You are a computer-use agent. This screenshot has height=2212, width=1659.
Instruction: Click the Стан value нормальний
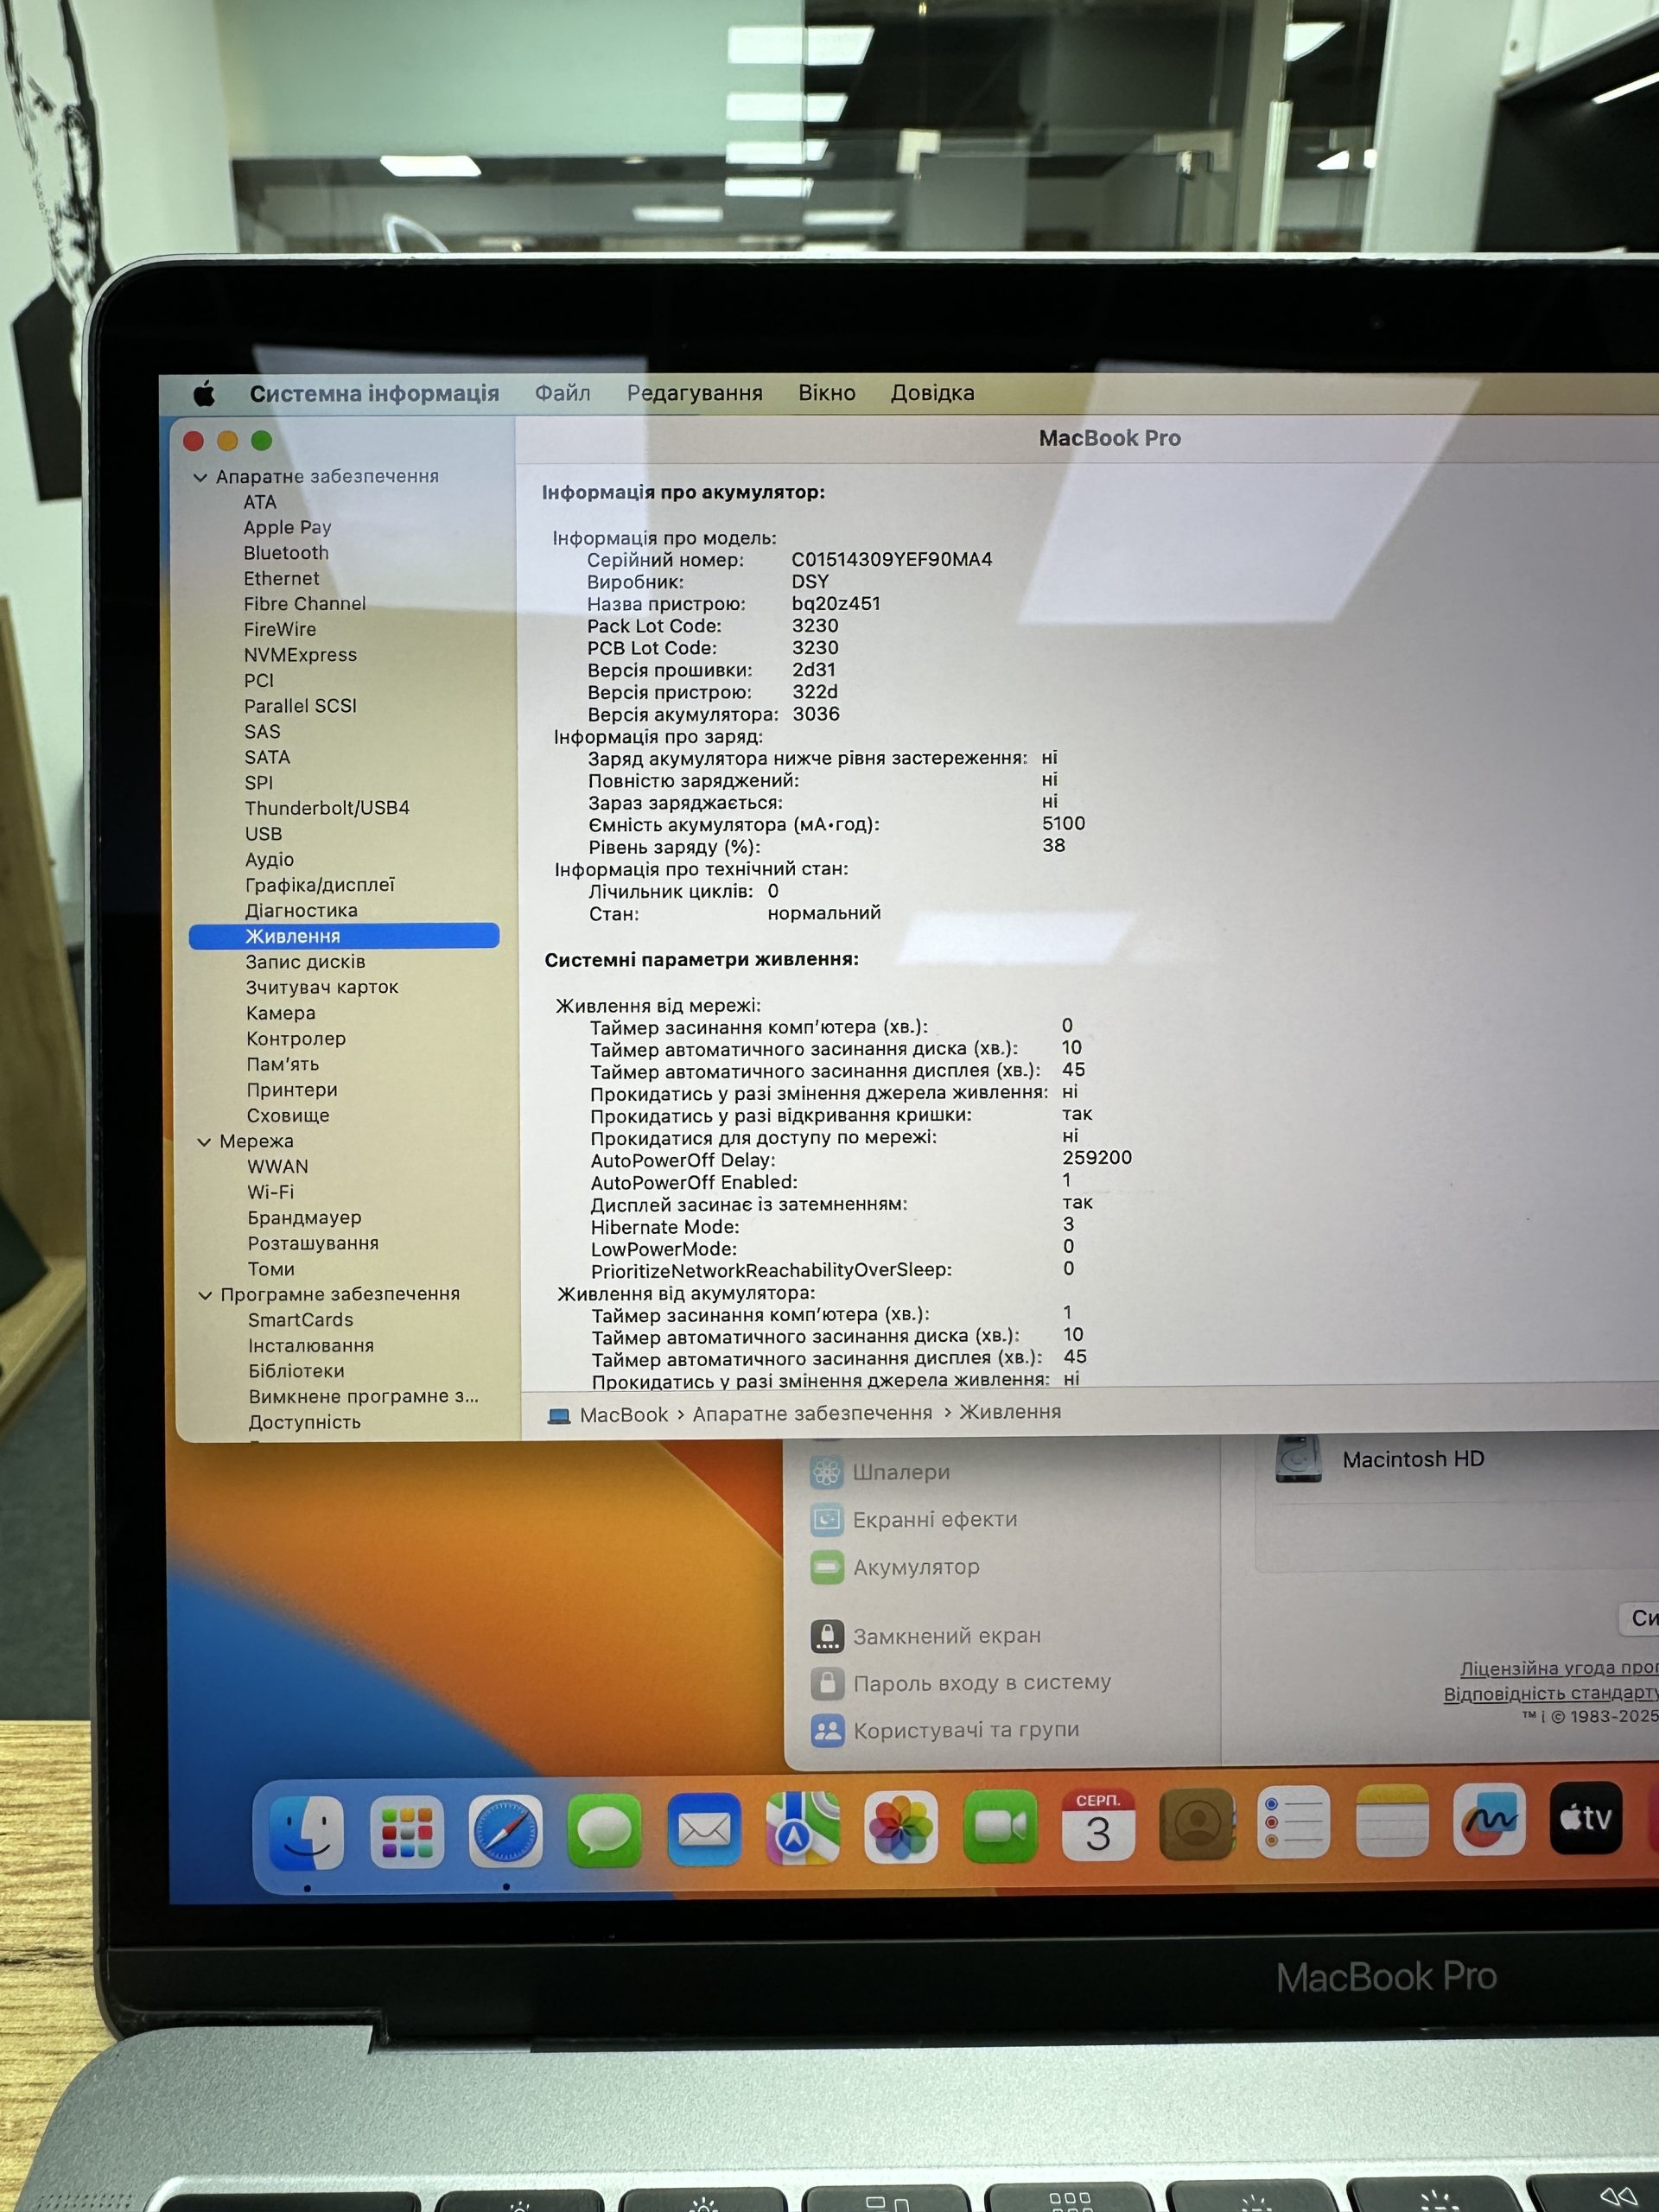pyautogui.click(x=824, y=913)
